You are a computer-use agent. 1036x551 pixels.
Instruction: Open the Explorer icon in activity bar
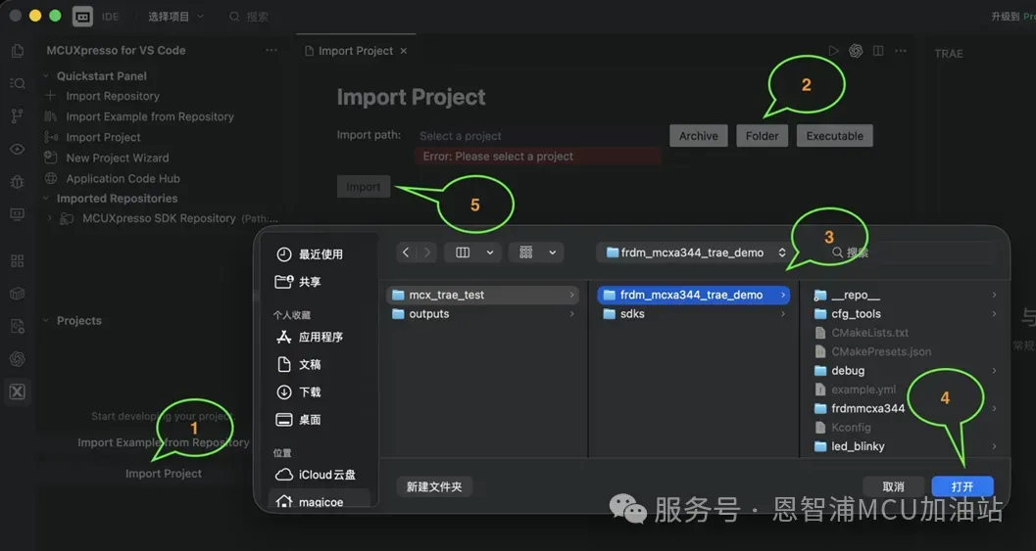click(x=18, y=51)
